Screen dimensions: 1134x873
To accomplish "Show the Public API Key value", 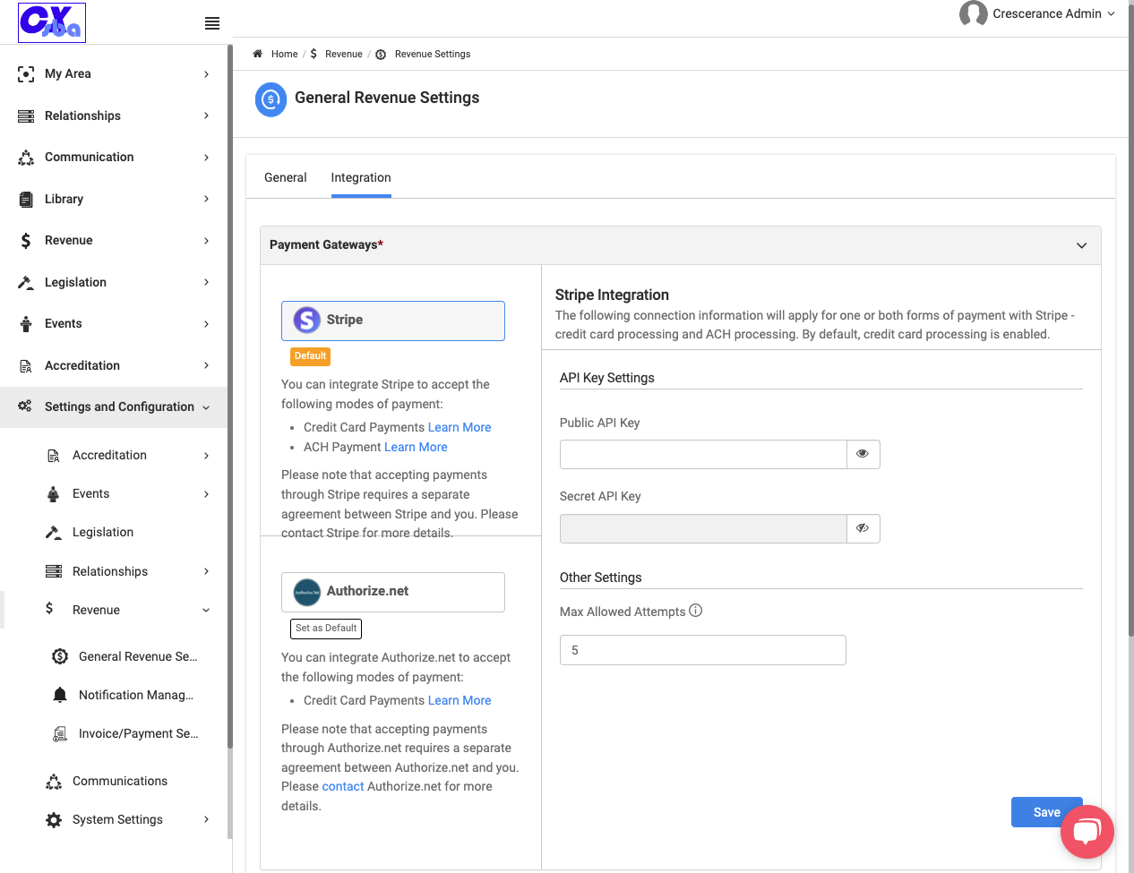I will pyautogui.click(x=863, y=454).
